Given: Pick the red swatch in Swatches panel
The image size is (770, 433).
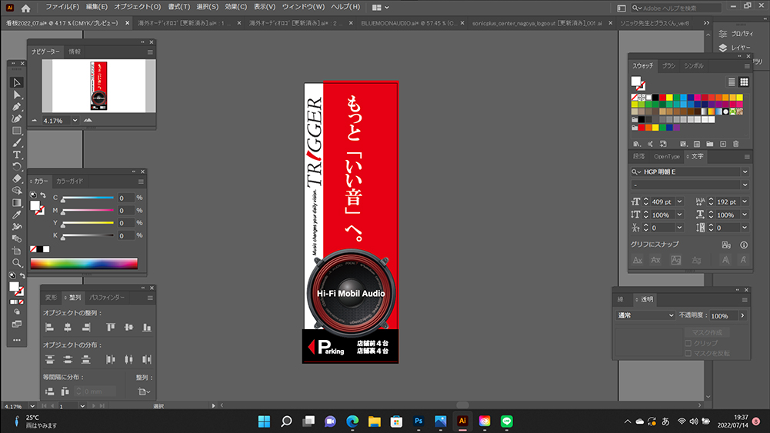Looking at the screenshot, I should click(x=662, y=98).
